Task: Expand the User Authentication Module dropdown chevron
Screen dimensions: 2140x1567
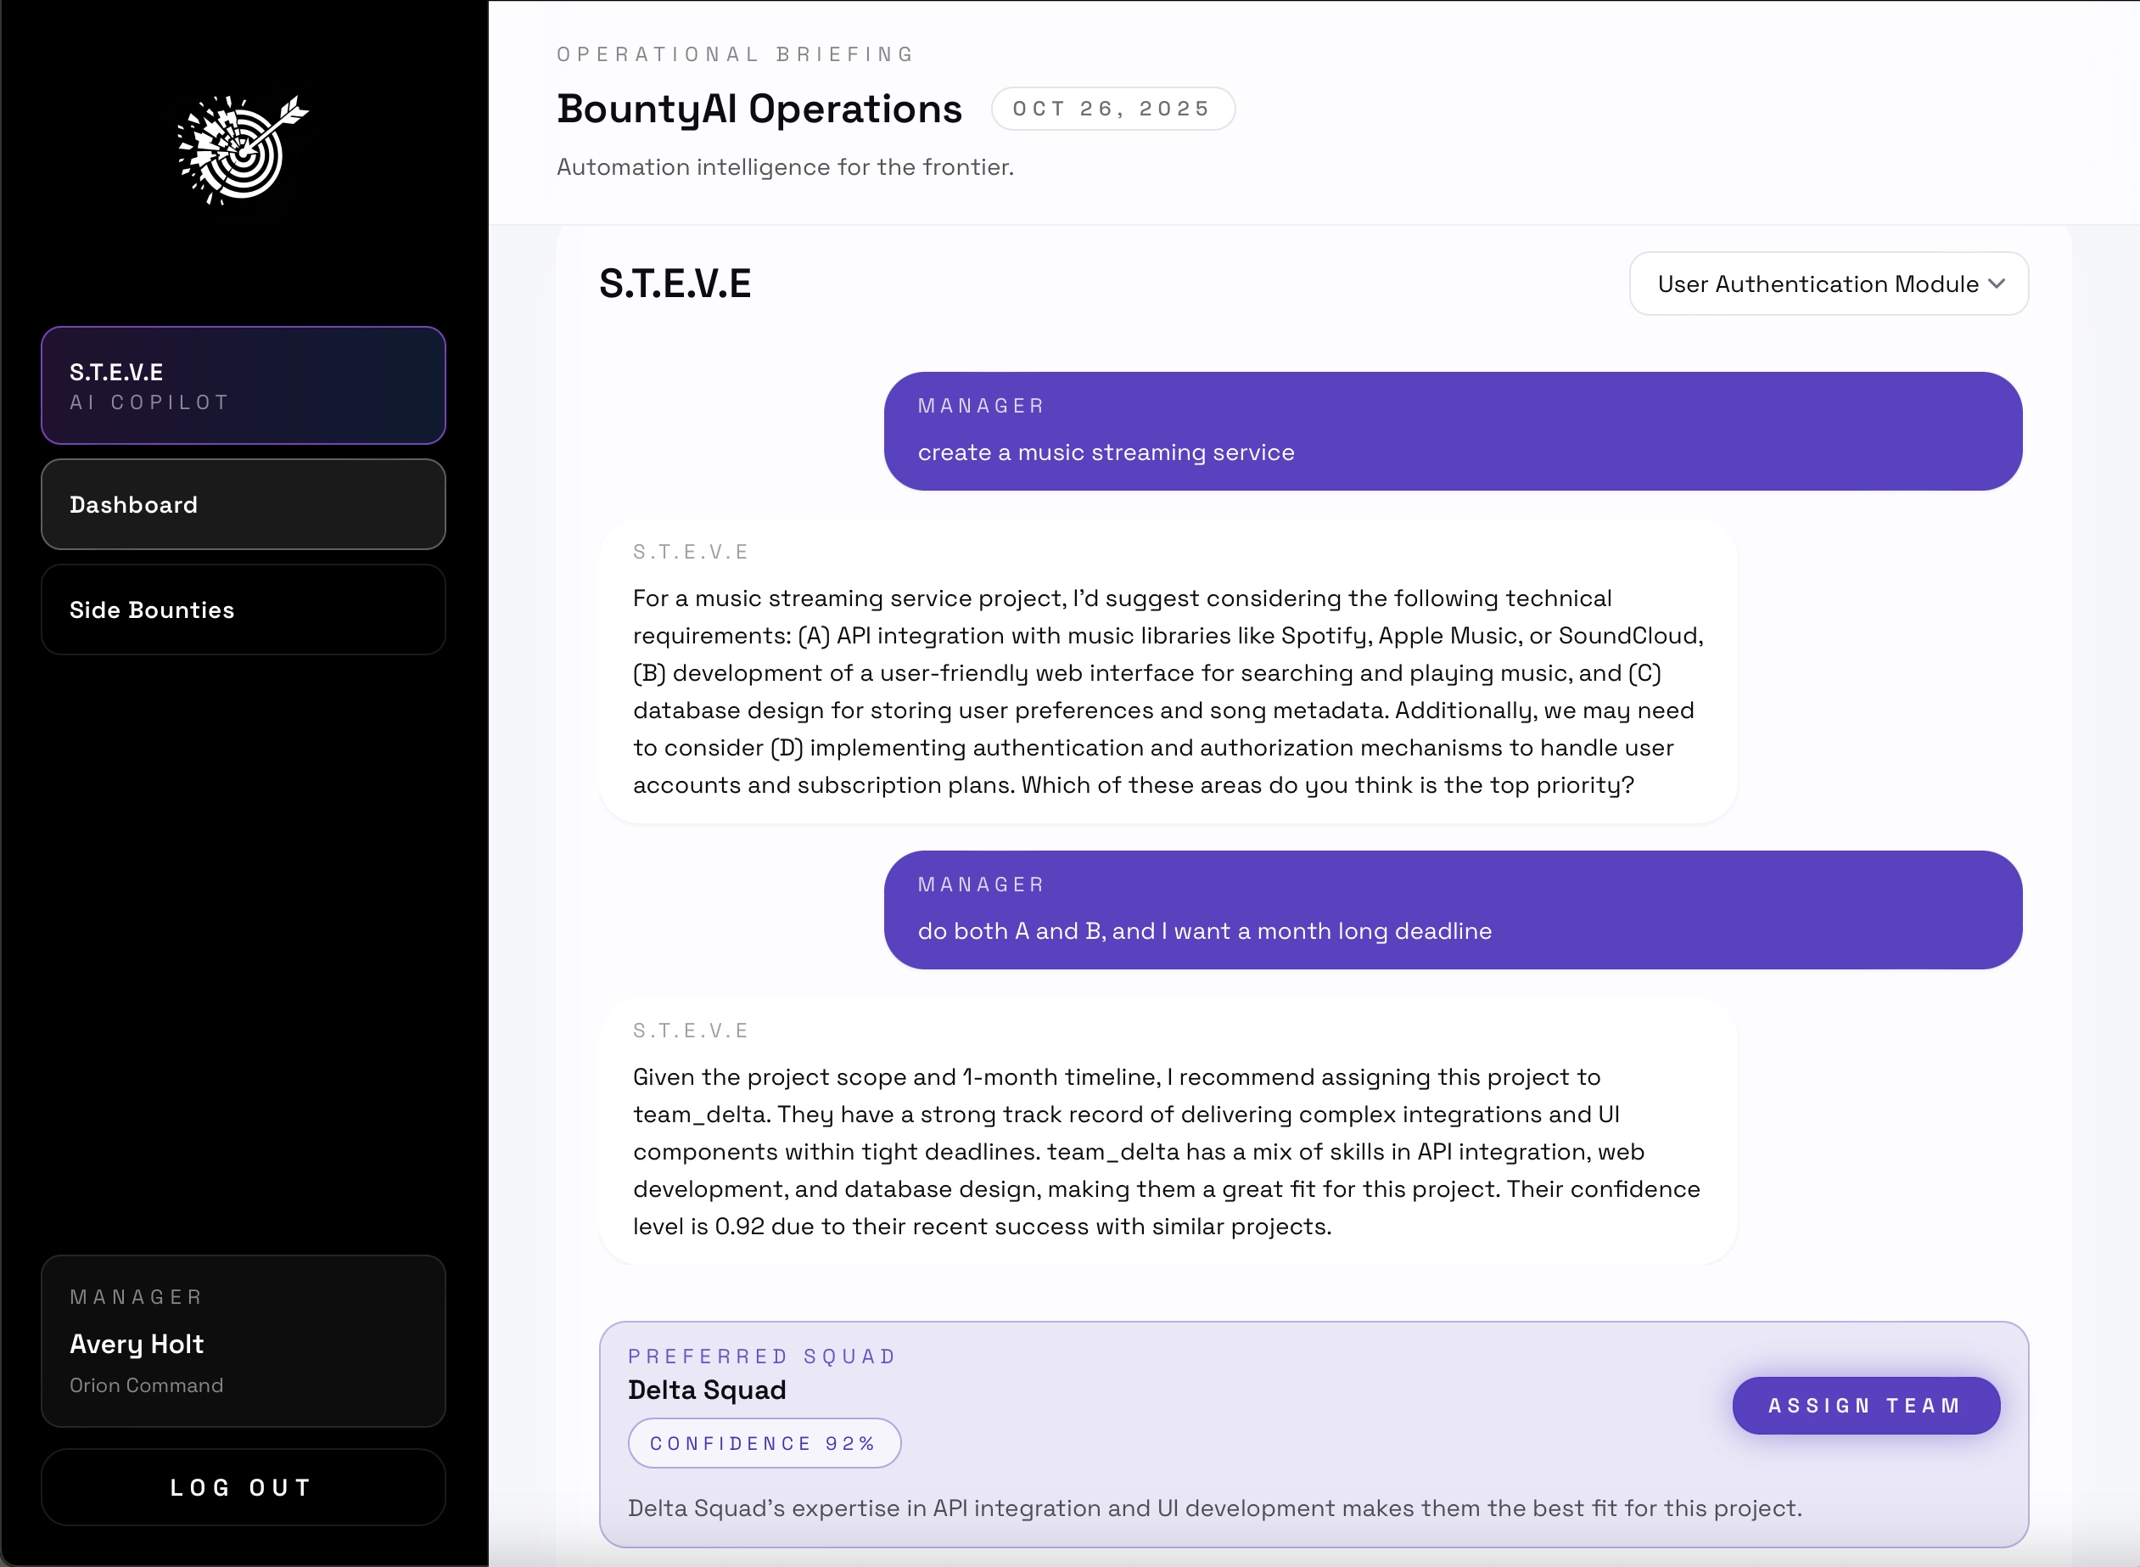Action: (1997, 284)
